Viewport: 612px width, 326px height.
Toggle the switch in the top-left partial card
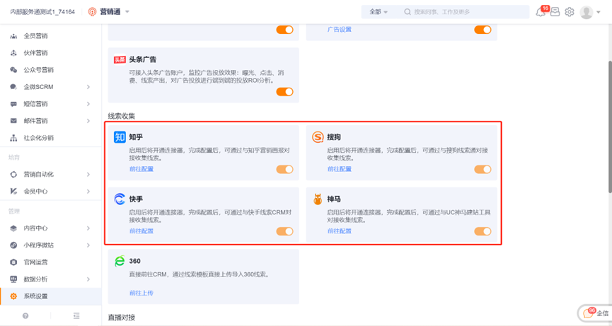click(284, 30)
